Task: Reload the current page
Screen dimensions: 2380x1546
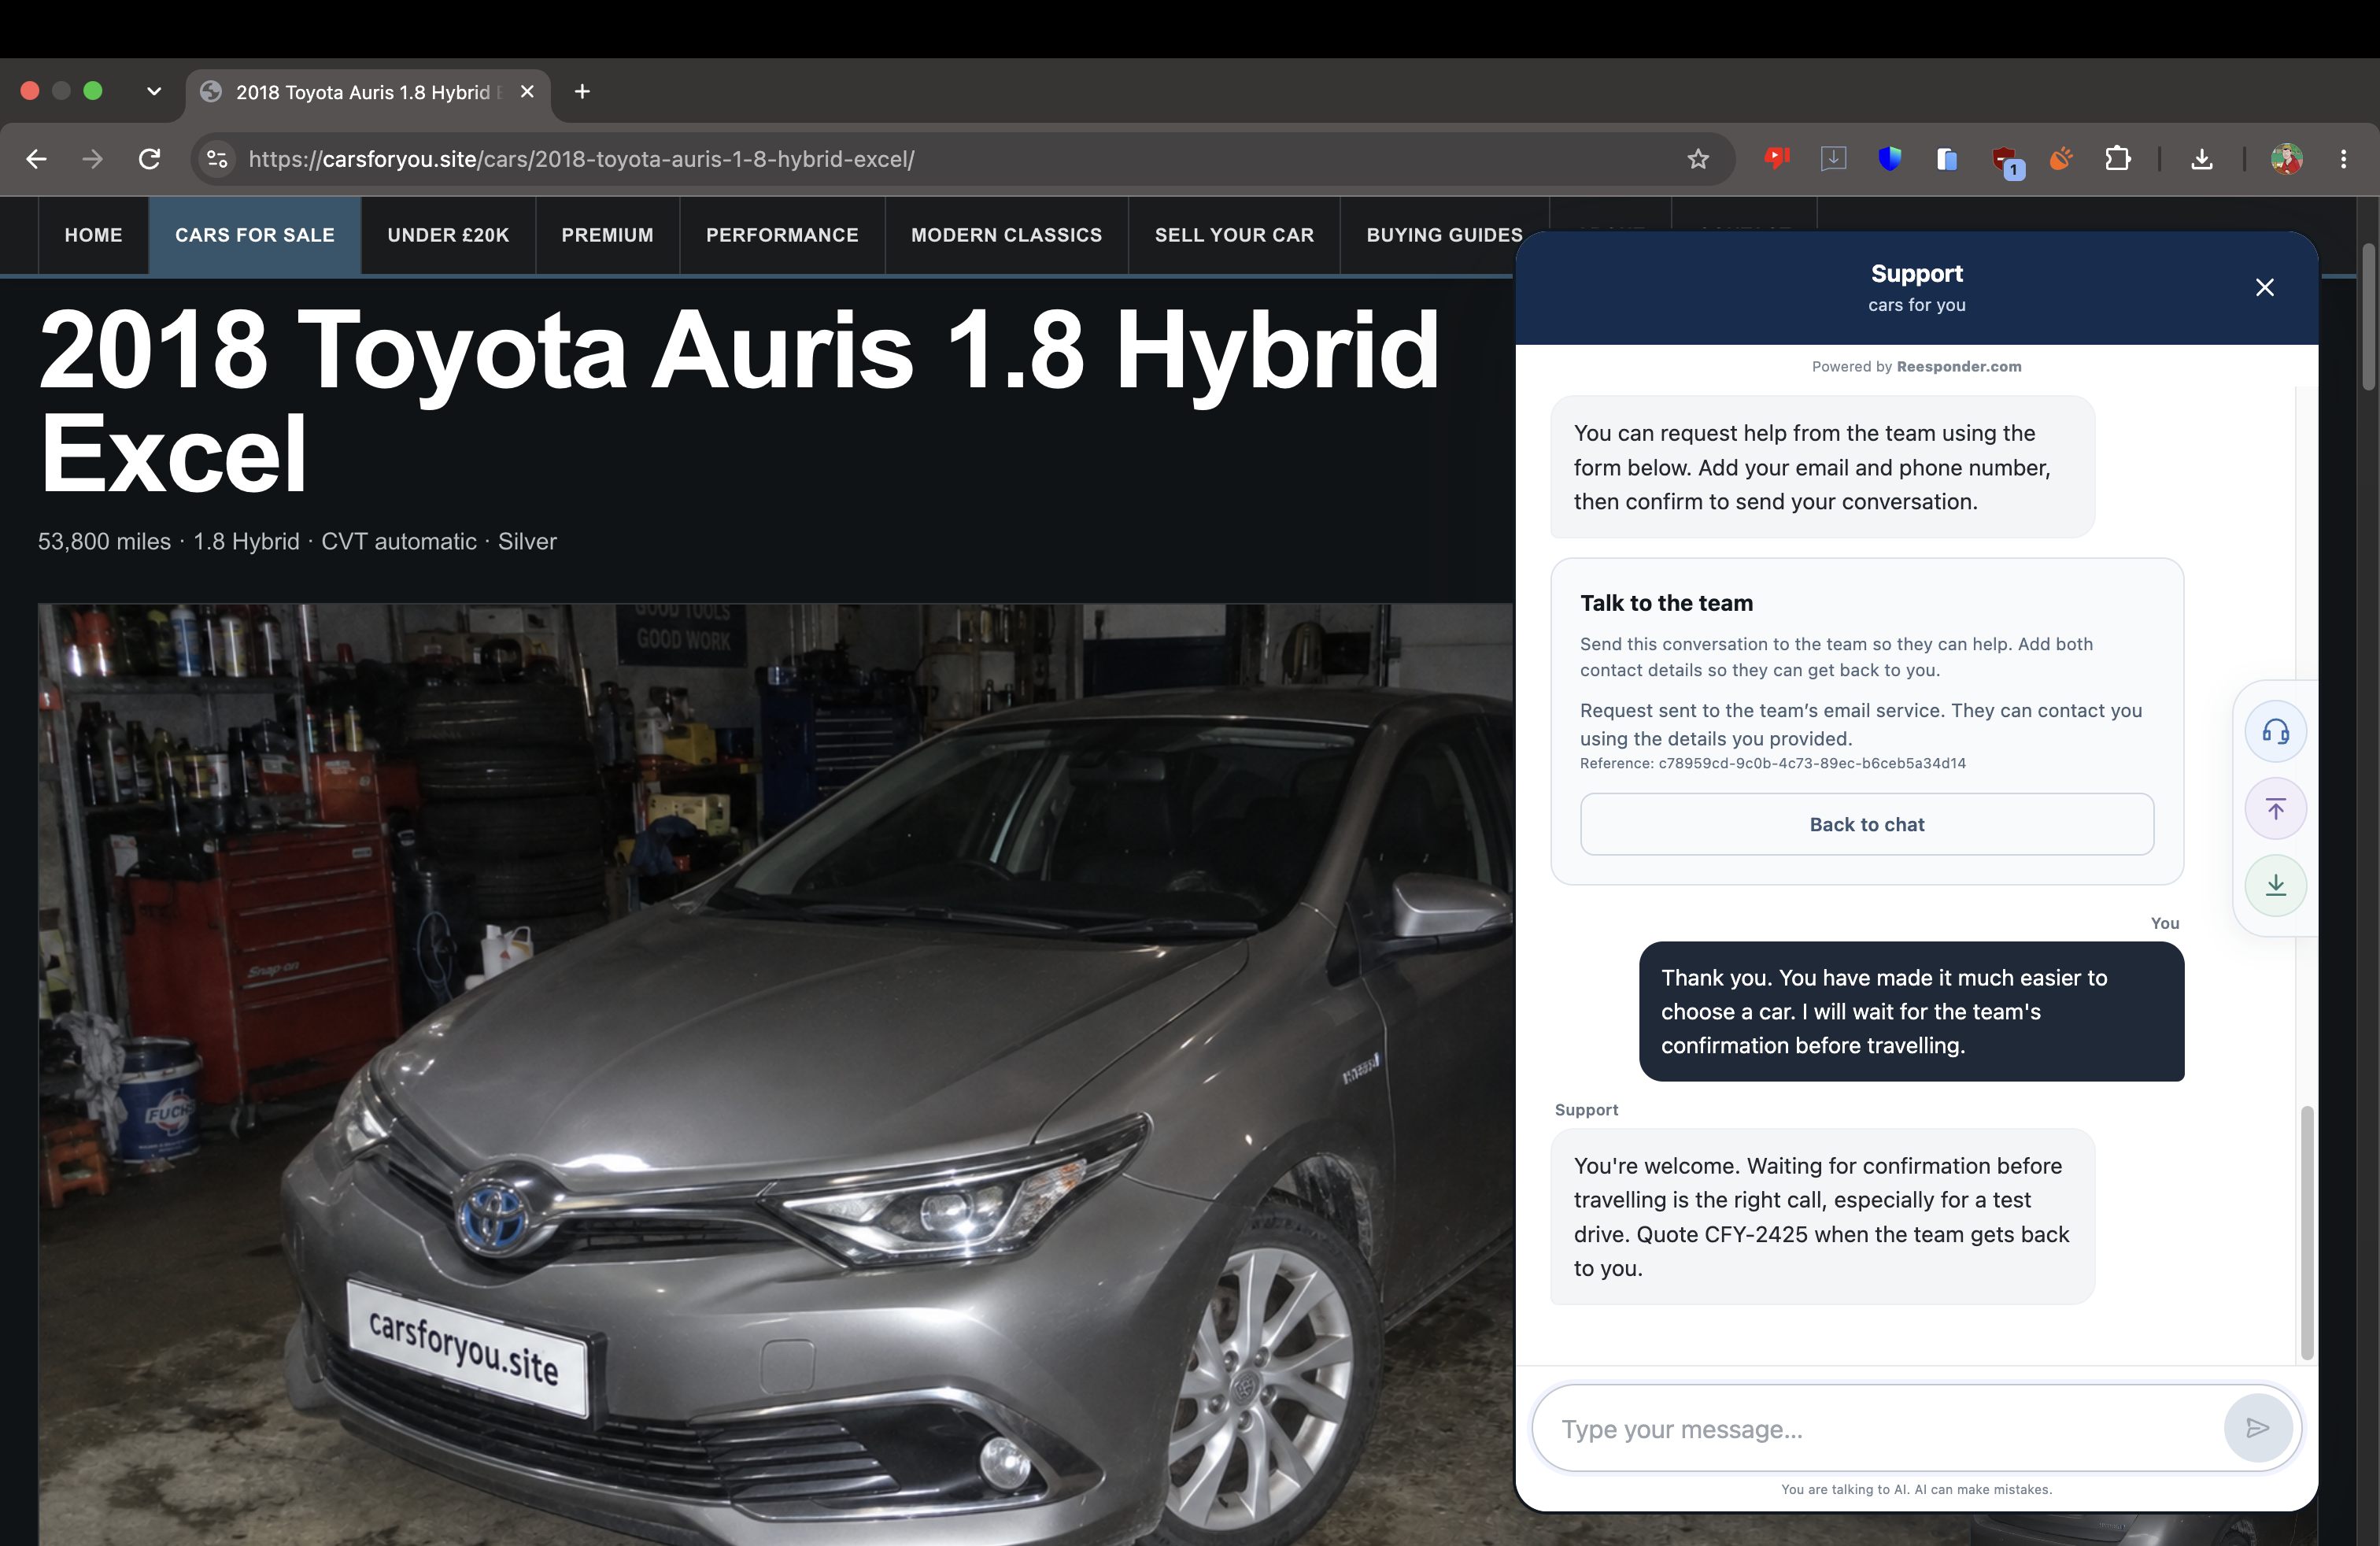Action: [150, 159]
